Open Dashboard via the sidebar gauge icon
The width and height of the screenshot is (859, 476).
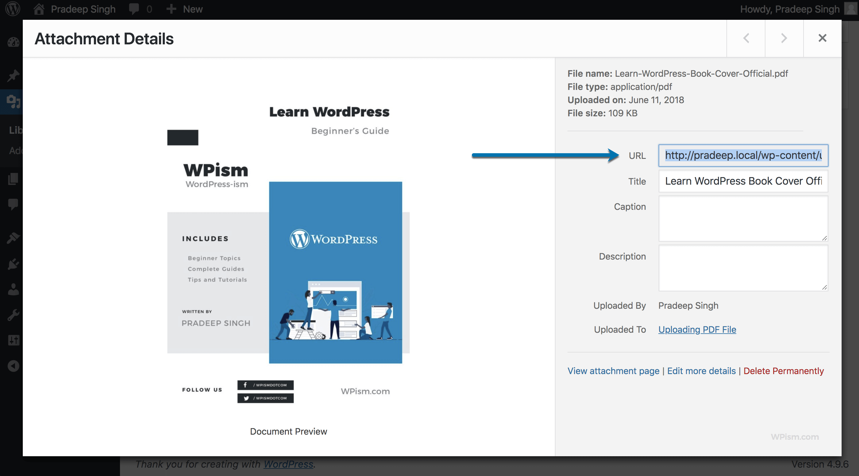(x=13, y=42)
